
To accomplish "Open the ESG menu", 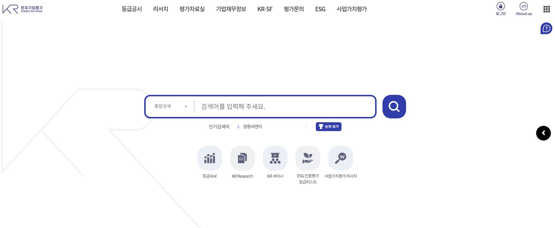I will pos(320,9).
